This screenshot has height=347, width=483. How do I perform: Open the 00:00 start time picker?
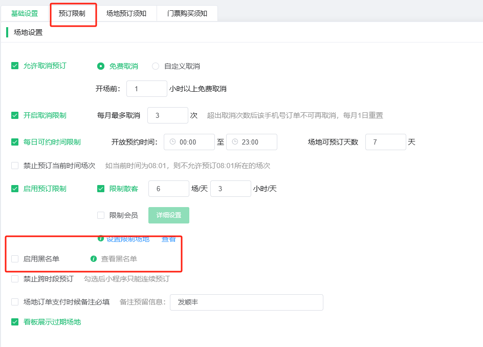189,142
